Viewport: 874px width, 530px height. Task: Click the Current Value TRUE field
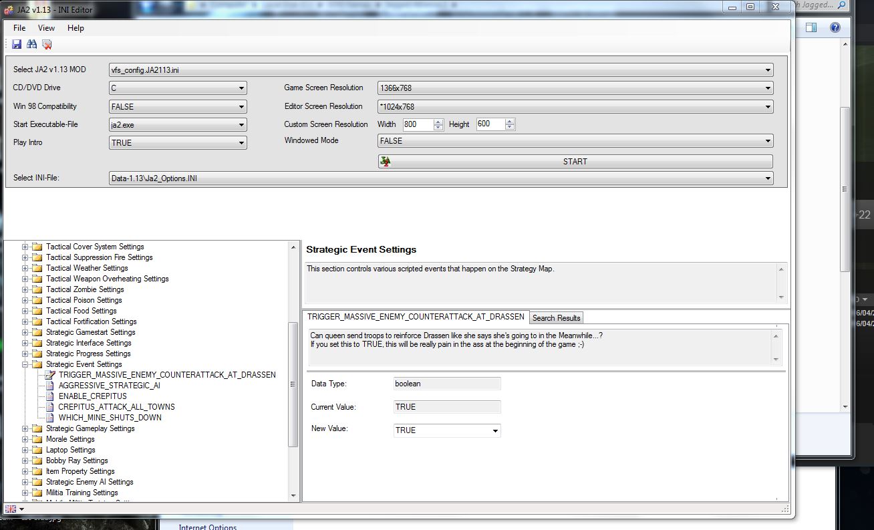click(447, 407)
